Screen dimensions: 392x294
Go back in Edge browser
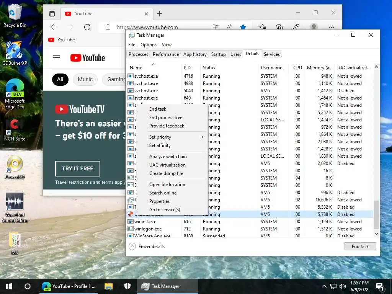coord(54,27)
